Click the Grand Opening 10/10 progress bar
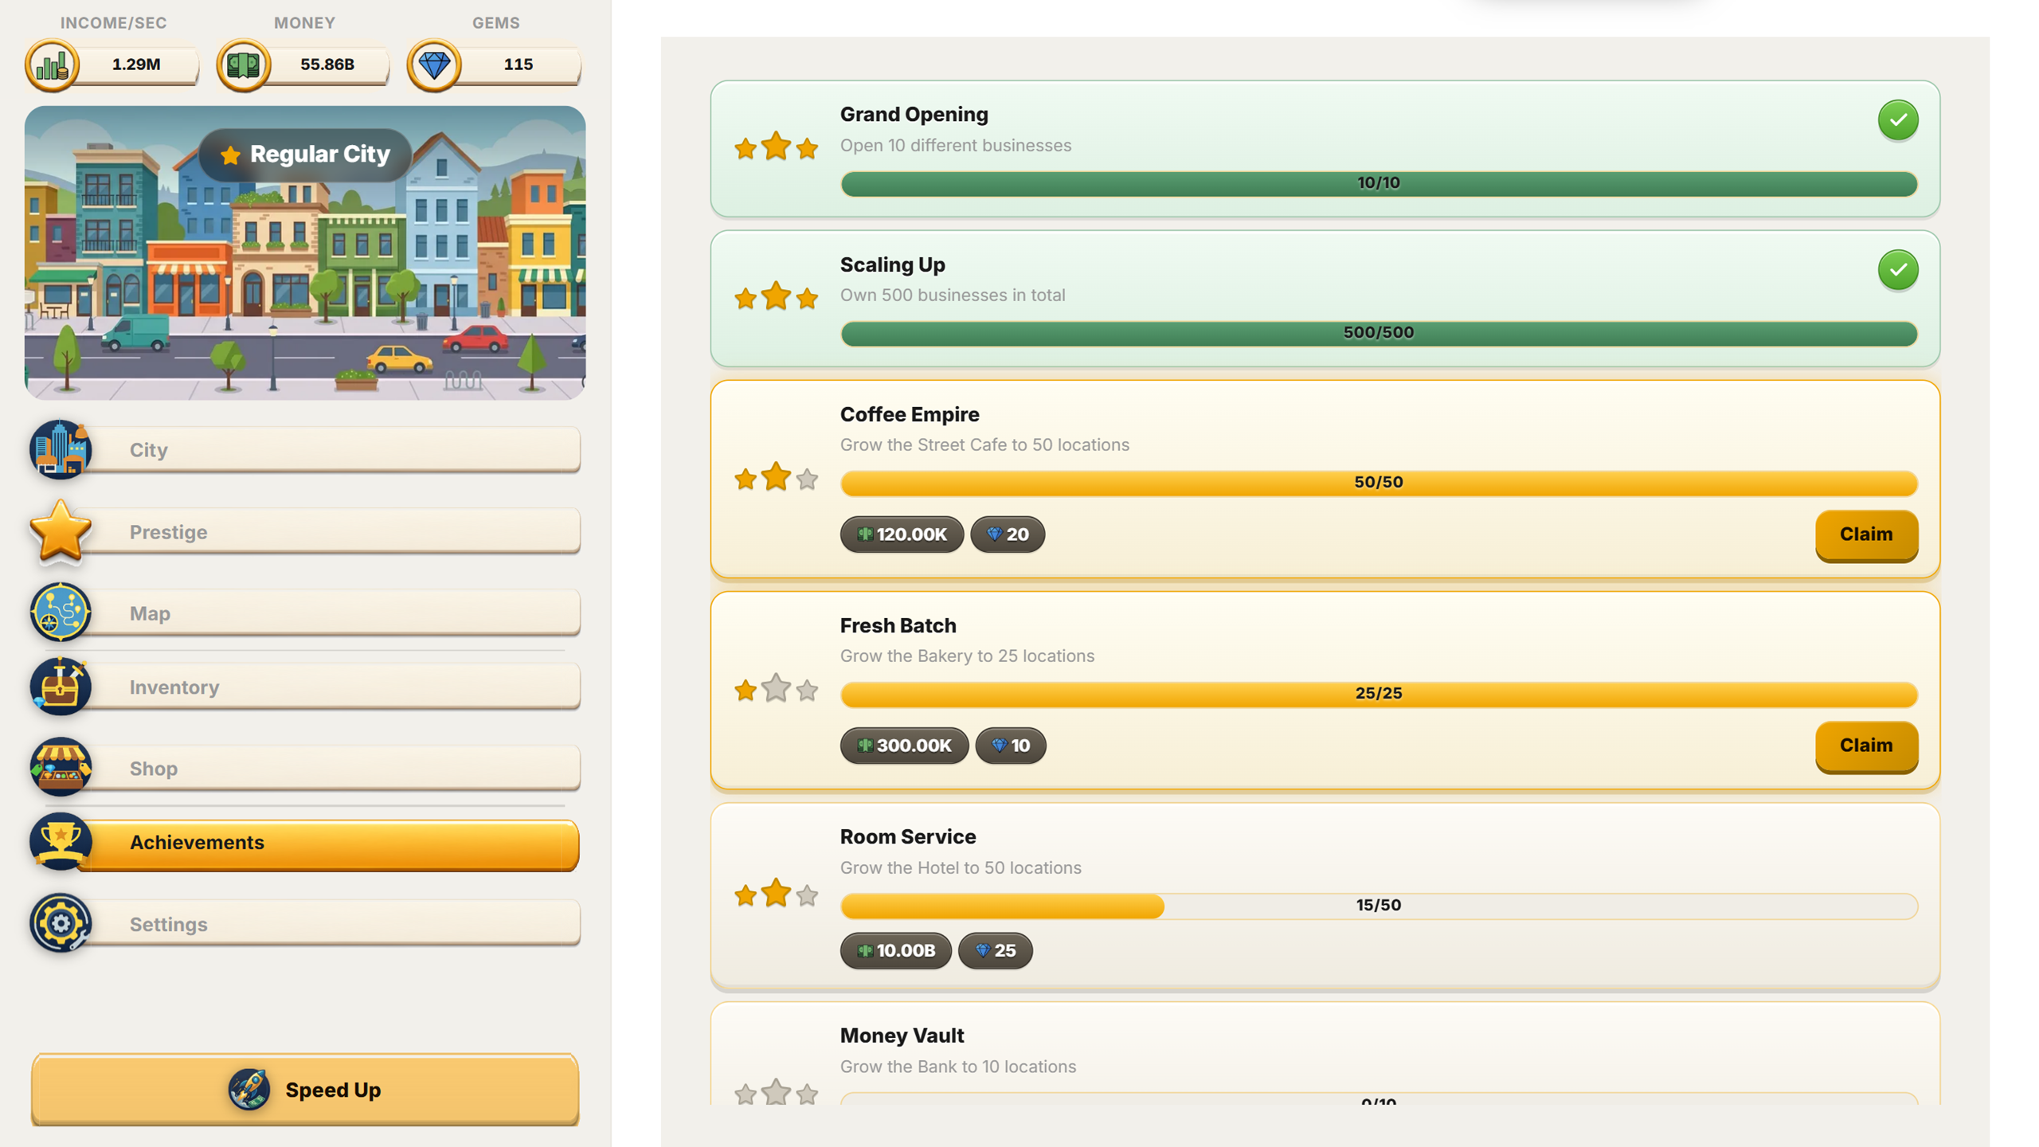Image resolution: width=2039 pixels, height=1147 pixels. pos(1379,183)
